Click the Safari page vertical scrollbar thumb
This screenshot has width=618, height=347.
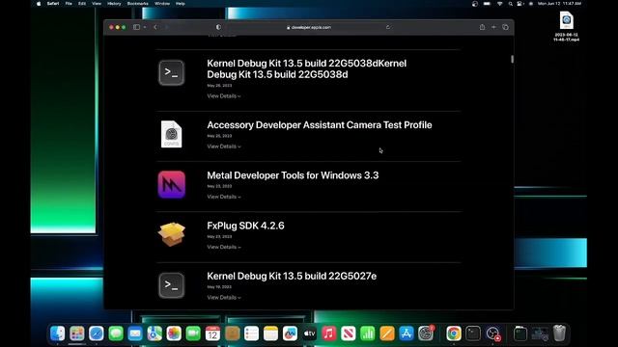coord(512,59)
